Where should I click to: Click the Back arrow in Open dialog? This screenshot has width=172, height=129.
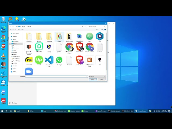(10, 26)
